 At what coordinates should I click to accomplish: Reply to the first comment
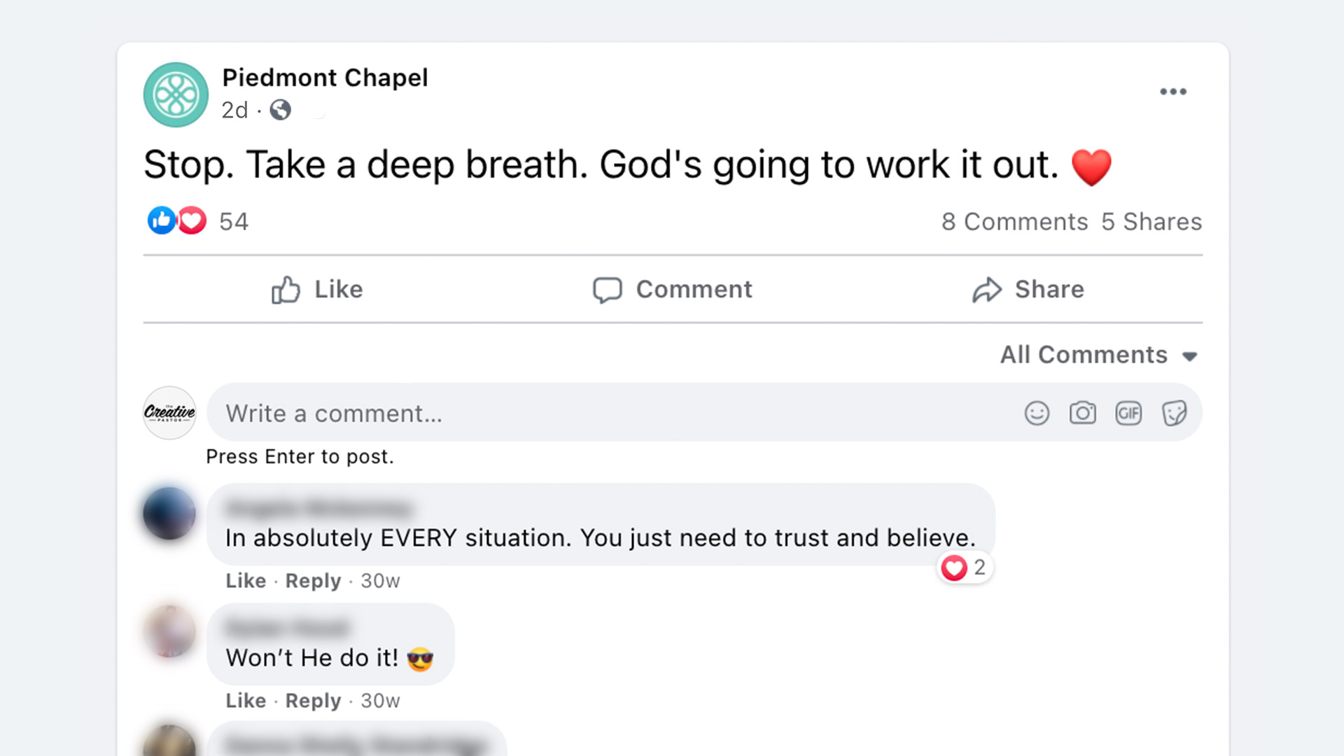312,580
